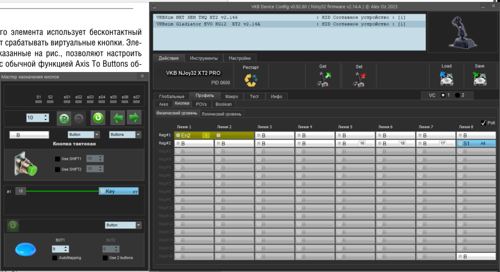Click the B cell numbered 17 in Reg#2
500x272 pixels.
coord(435,143)
